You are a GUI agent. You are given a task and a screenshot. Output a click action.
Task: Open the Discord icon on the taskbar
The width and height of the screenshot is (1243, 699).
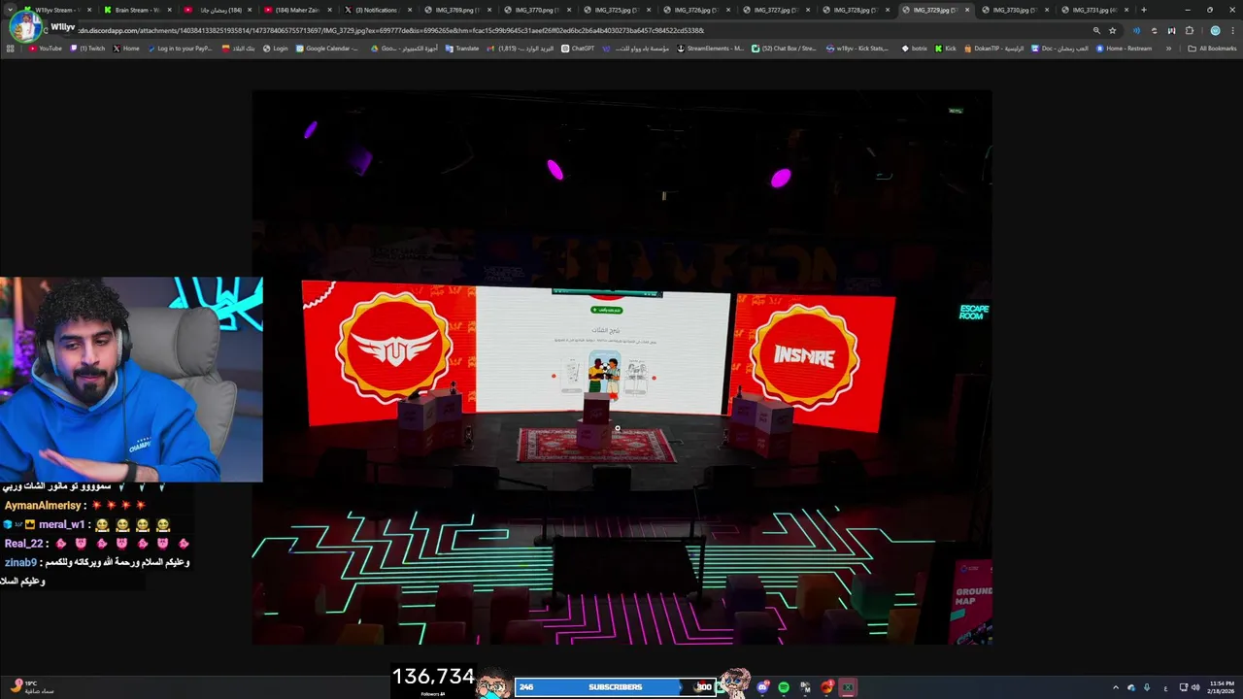pyautogui.click(x=763, y=687)
